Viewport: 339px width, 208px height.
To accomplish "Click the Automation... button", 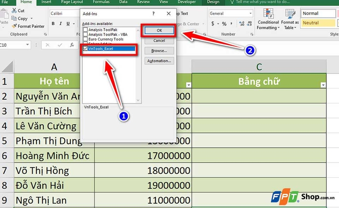I will 159,61.
